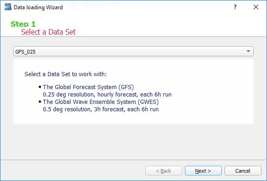
Task: Click the word GWES in parentheses
Action: (x=148, y=102)
